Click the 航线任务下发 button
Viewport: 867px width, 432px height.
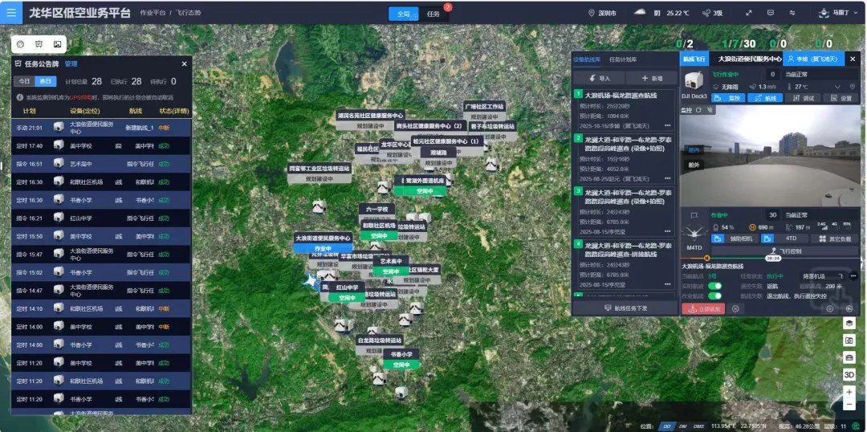[625, 308]
